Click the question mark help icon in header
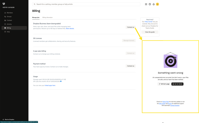Screen dimensions: 199x123 (150, 4)
